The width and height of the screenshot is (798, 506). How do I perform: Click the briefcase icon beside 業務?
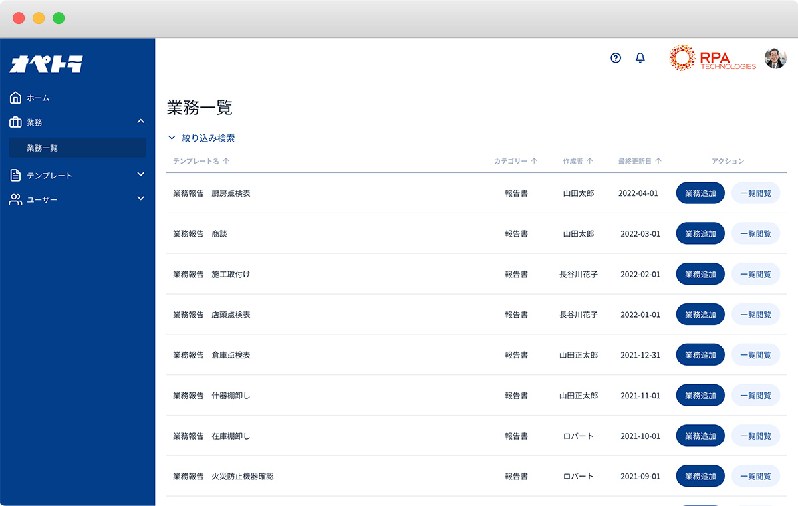(16, 122)
